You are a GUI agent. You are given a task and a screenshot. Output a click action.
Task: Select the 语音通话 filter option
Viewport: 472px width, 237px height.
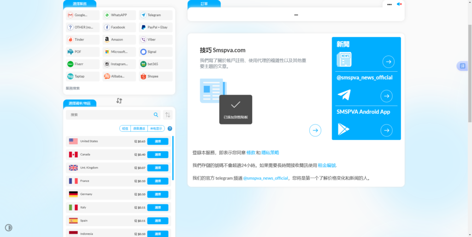click(138, 129)
